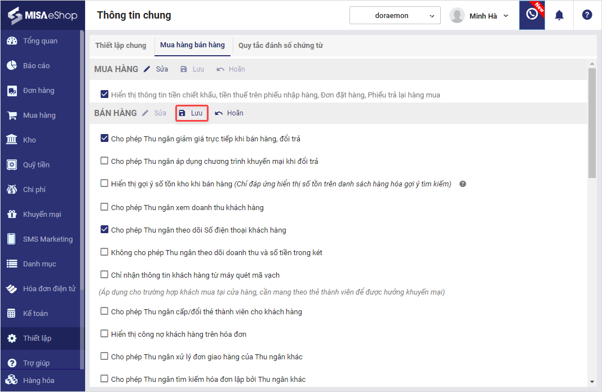Image resolution: width=602 pixels, height=392 pixels.
Task: Open Quy tắc đánh số chứng từ tab
Action: pos(280,45)
